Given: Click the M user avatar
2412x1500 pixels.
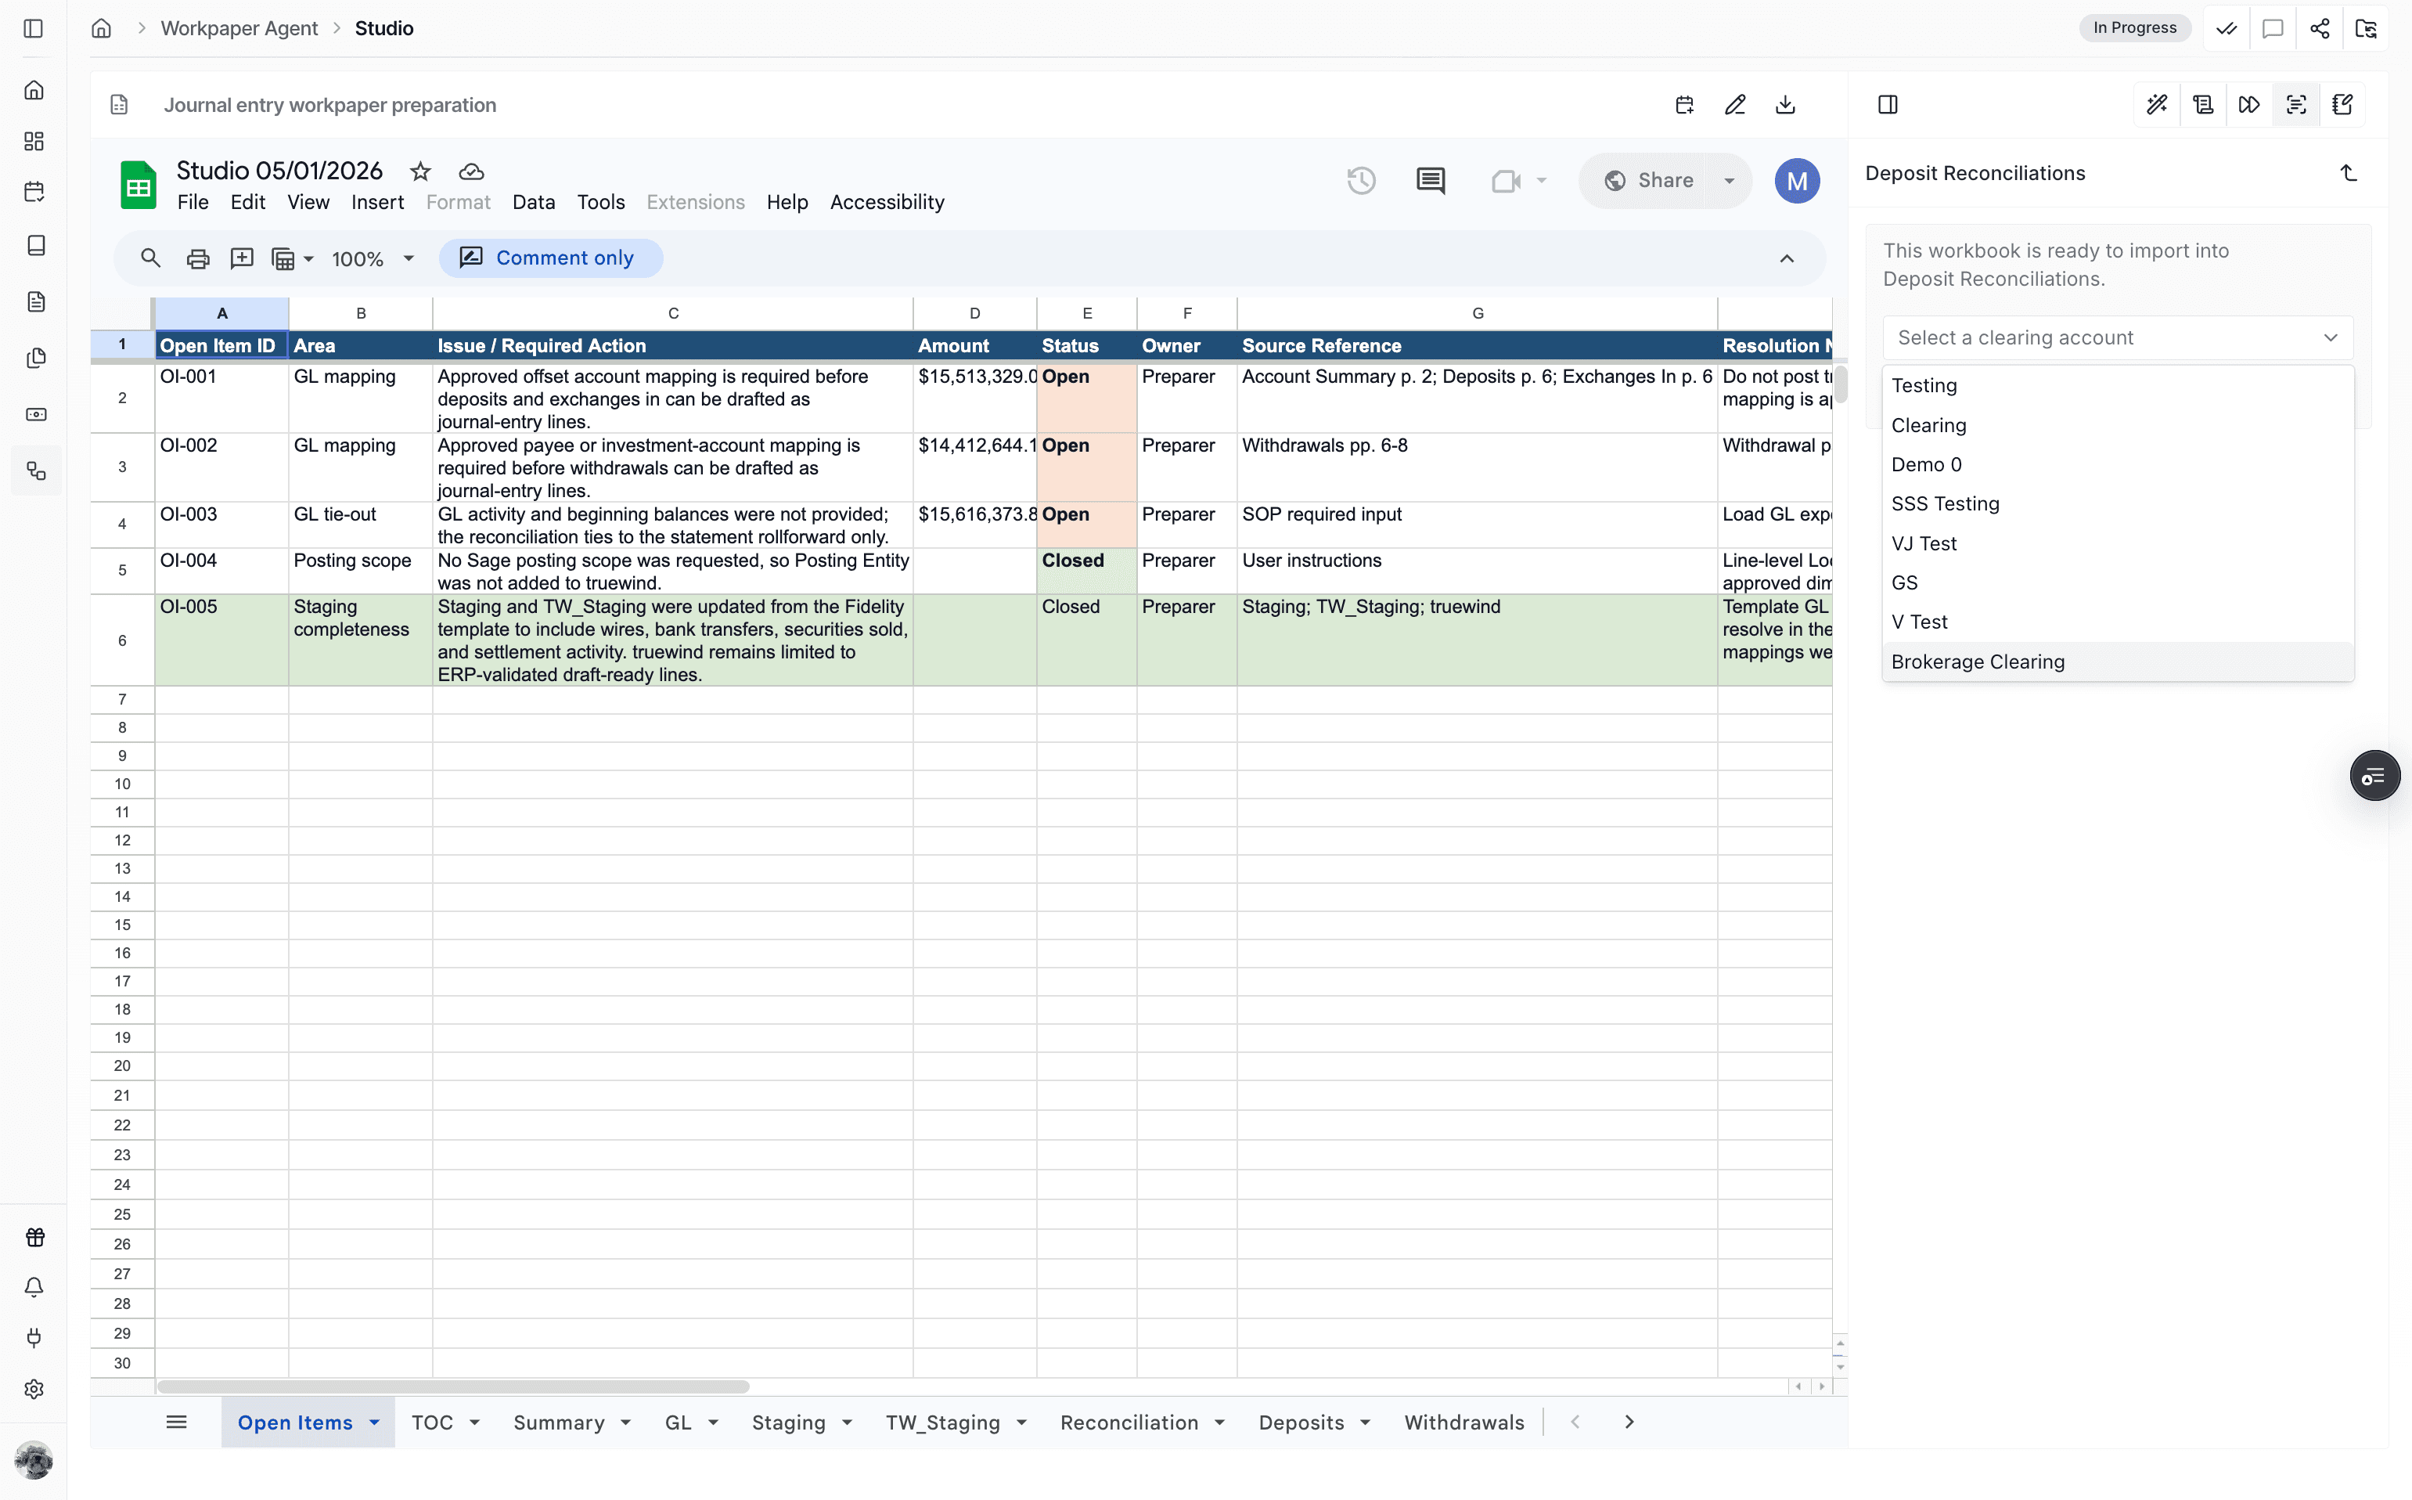Looking at the screenshot, I should [1796, 181].
